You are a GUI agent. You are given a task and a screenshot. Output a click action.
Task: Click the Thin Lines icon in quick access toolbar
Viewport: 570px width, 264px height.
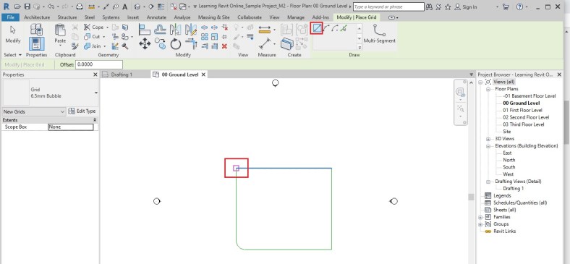(161, 7)
